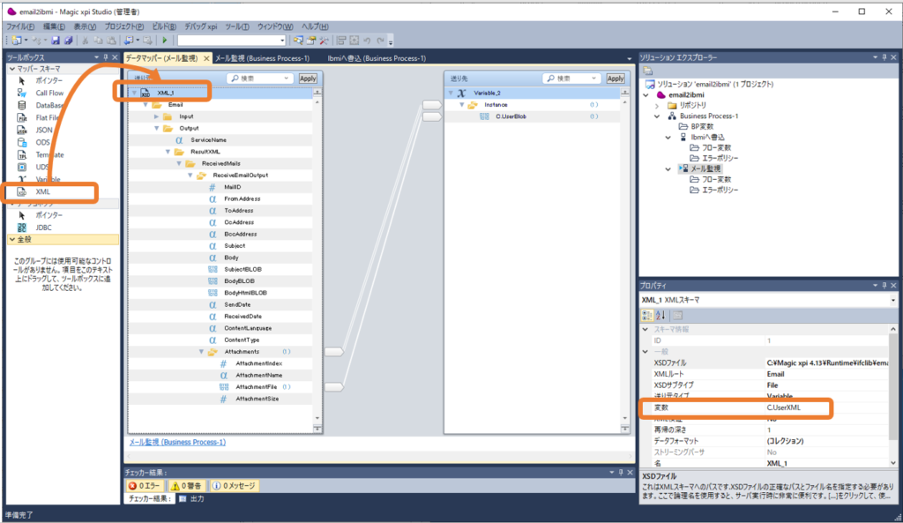The height and width of the screenshot is (523, 903).
Task: Collapse the Variable_2 destination root node
Action: [451, 93]
